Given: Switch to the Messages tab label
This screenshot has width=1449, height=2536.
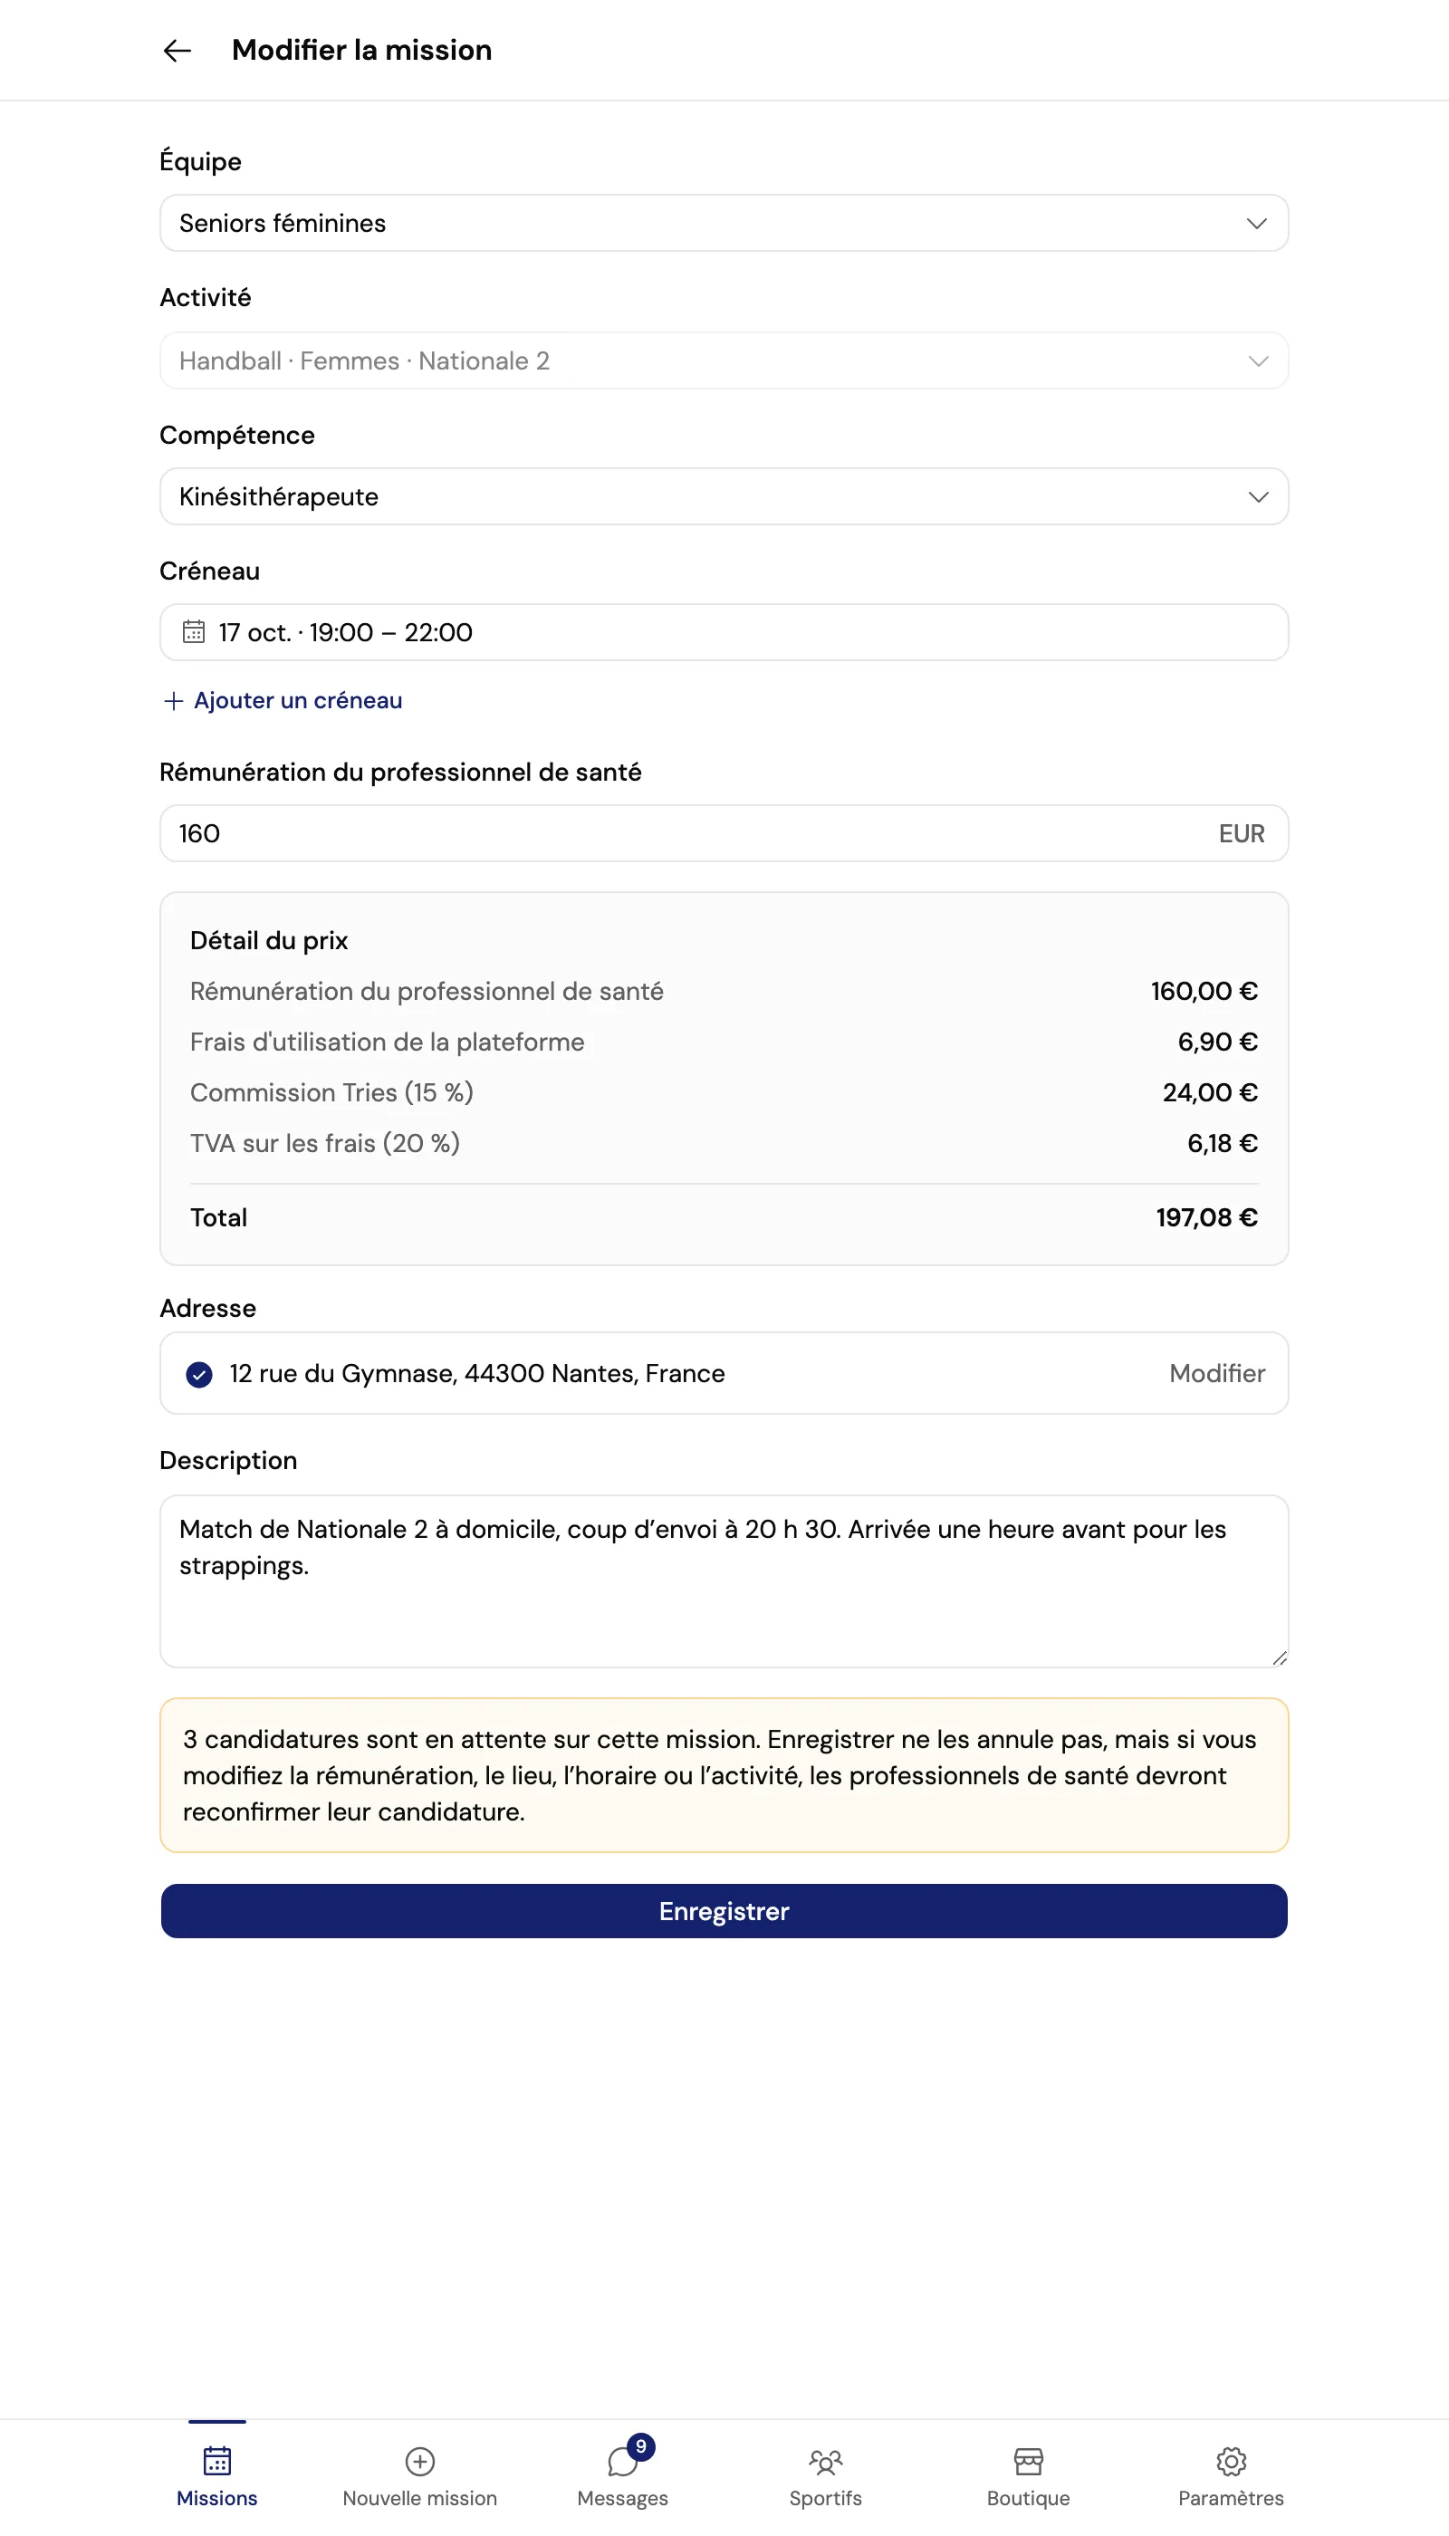Looking at the screenshot, I should pyautogui.click(x=623, y=2497).
